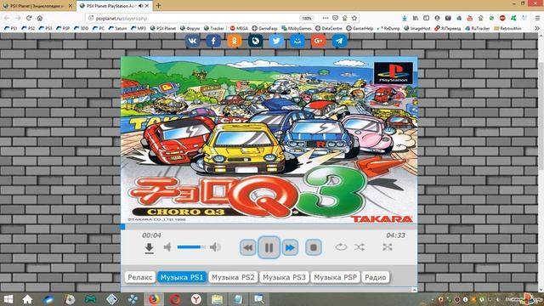Select the Музыка PS1 tab
The width and height of the screenshot is (544, 306).
182,277
